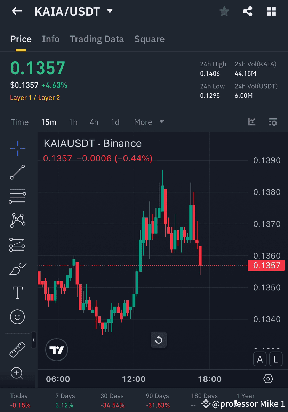288x412 pixels.
Task: Refresh the chart view
Action: coord(159,340)
